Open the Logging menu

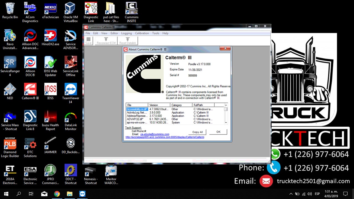pyautogui.click(x=126, y=33)
